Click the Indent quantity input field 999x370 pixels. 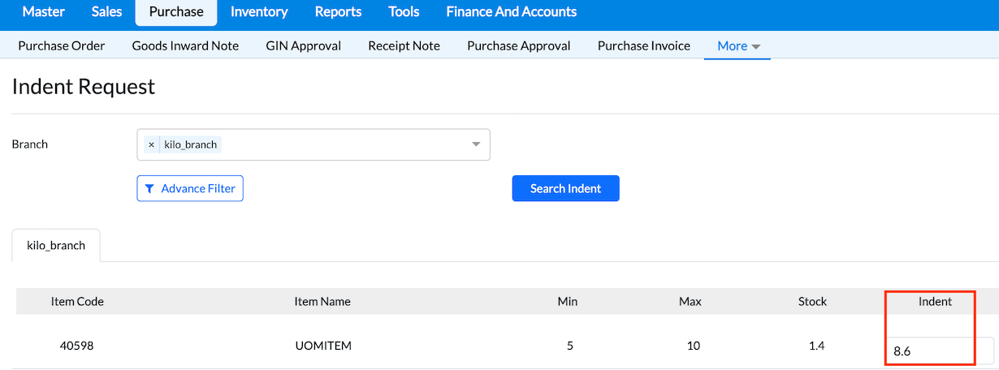point(940,351)
